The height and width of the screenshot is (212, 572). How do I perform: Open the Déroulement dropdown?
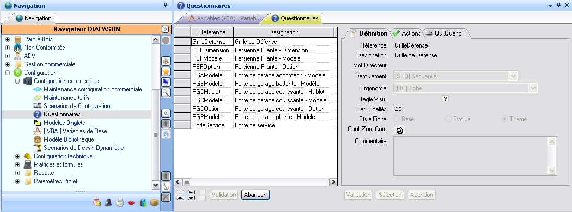tap(513, 76)
